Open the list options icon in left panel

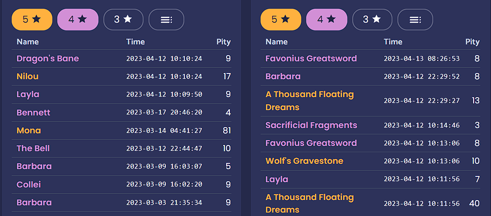166,19
